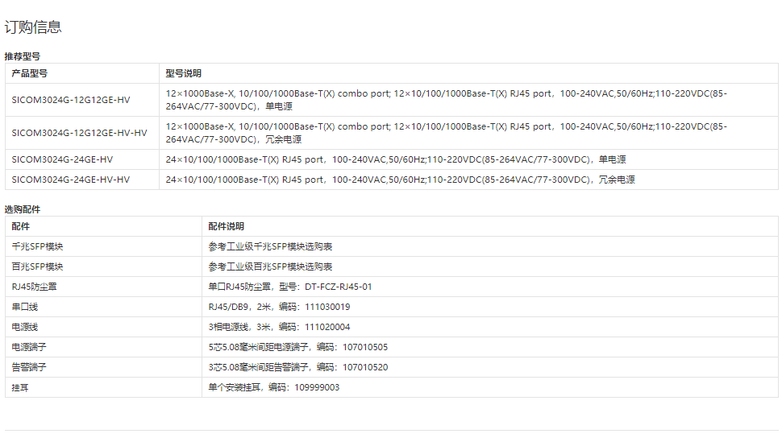Screen dimensions: 782x442
Task: Select the SICOM3024G-24GE-HV-HV model cell
Action: tap(71, 180)
